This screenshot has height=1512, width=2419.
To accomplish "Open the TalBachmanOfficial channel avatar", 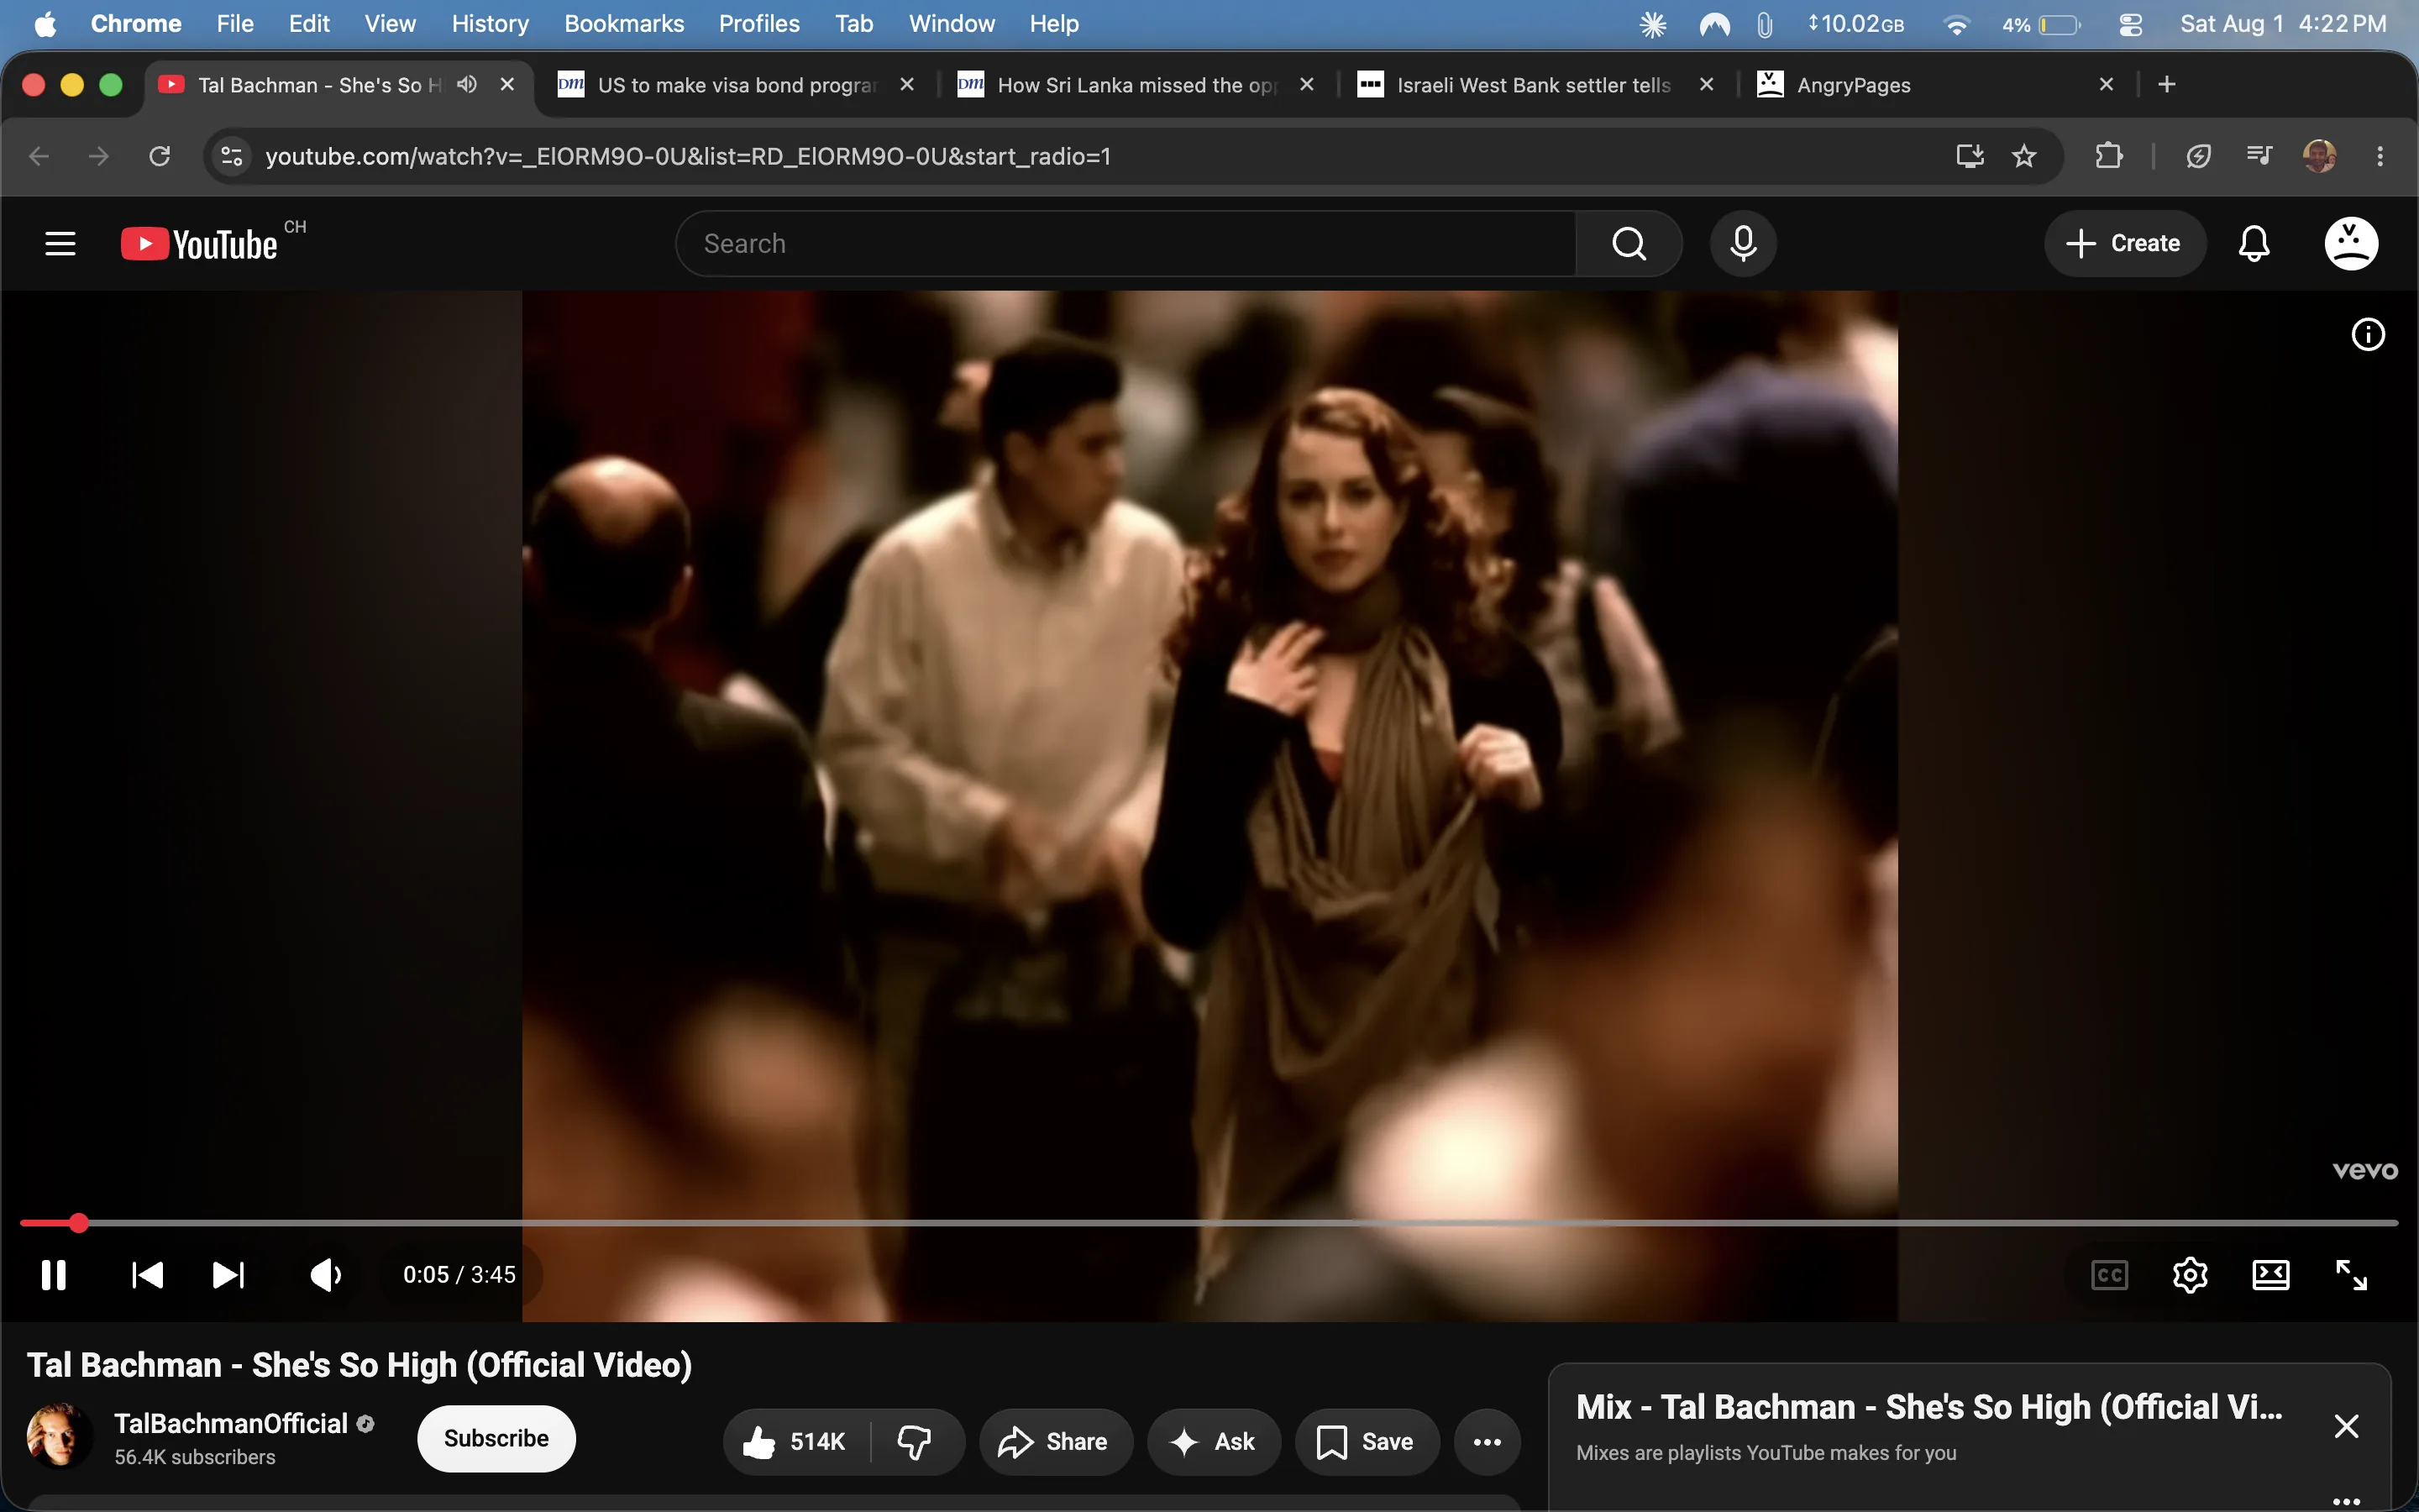I will [59, 1436].
